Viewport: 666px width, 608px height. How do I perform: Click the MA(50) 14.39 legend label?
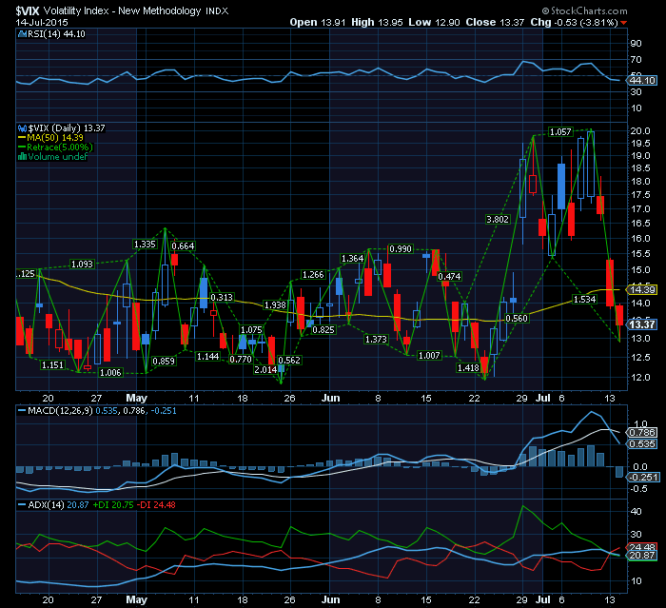pos(55,138)
